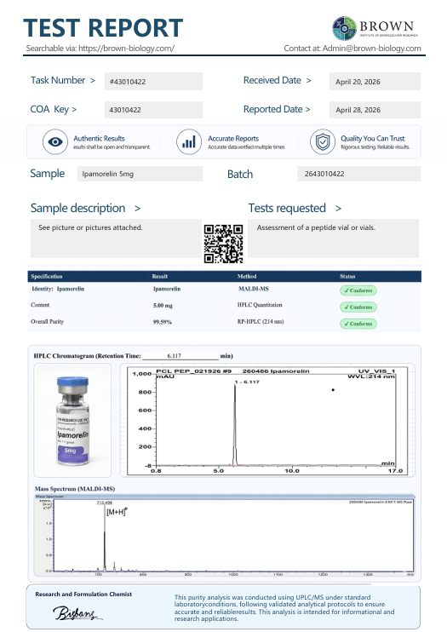Click the Brown Institute logo
The image size is (447, 632).
[375, 28]
